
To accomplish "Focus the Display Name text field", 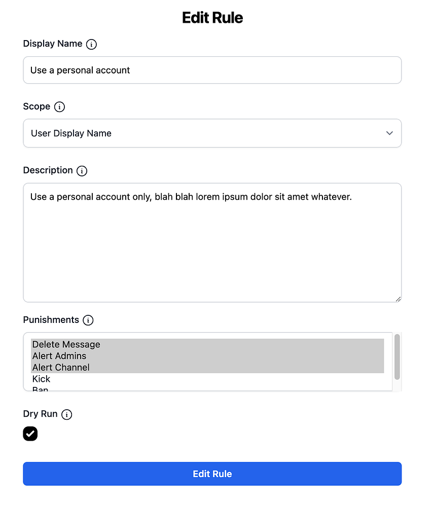I will pos(212,70).
